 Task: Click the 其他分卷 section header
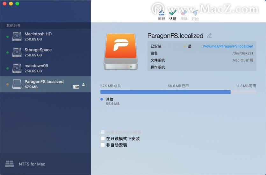coord(14,25)
